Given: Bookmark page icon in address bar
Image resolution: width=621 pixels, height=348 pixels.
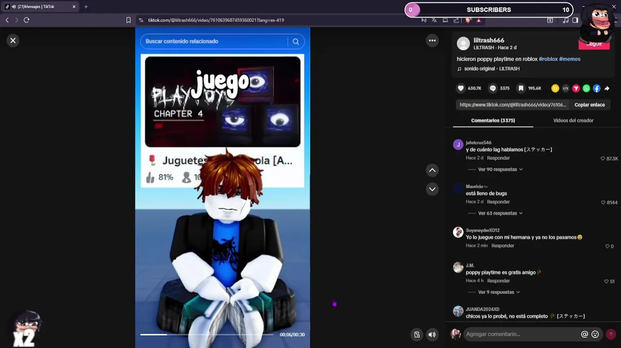Looking at the screenshot, I should click(x=128, y=20).
